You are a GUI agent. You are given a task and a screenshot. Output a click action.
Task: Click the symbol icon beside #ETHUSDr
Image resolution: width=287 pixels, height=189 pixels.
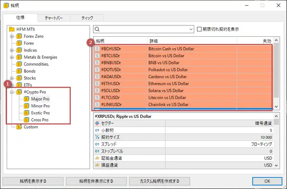[x=97, y=83]
